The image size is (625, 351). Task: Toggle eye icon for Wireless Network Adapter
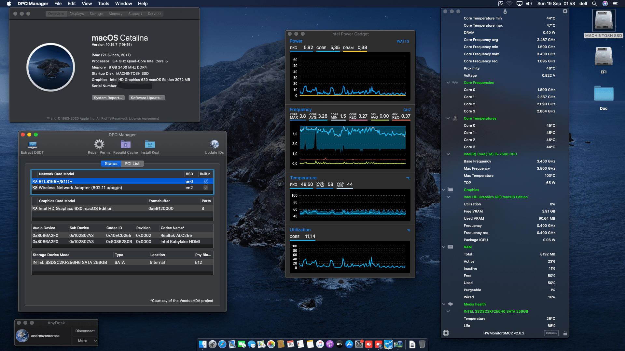35,188
